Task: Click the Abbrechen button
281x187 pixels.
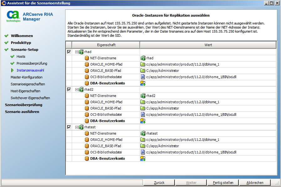Action: (x=255, y=183)
